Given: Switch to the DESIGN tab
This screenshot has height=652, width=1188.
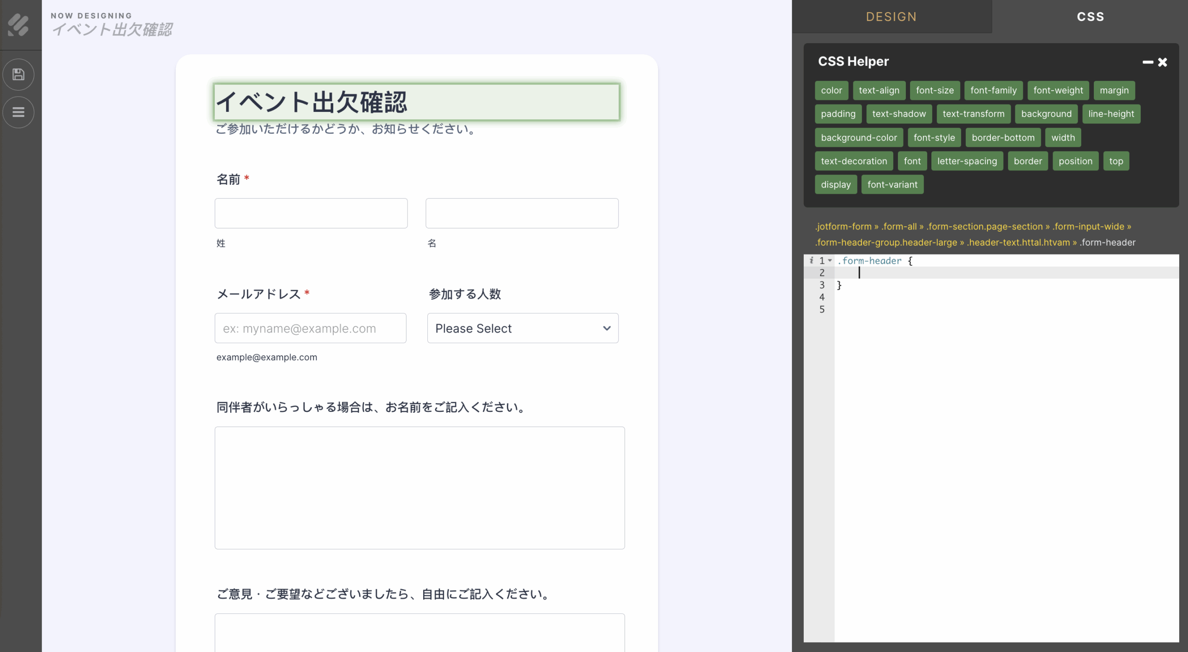Looking at the screenshot, I should tap(891, 17).
